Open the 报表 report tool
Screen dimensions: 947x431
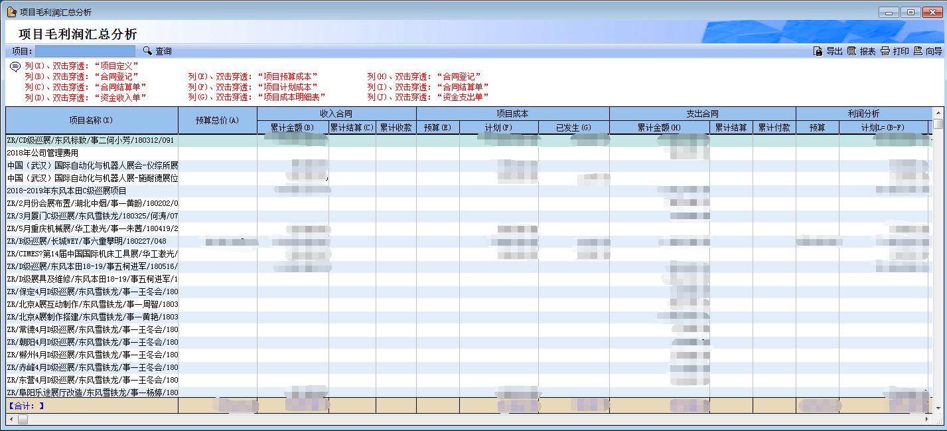[861, 51]
